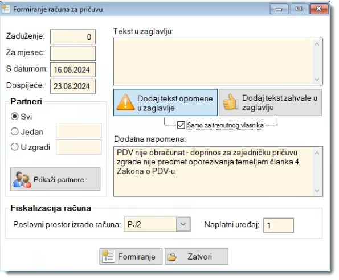Select the Svi partners radio option
Screen dimensions: 339x280
click(x=14, y=116)
